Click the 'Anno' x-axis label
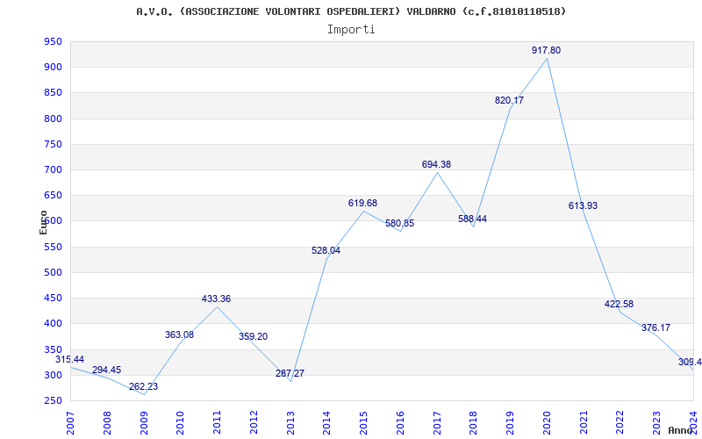 (x=681, y=430)
